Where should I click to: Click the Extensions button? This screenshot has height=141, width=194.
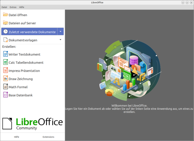click(x=48, y=137)
